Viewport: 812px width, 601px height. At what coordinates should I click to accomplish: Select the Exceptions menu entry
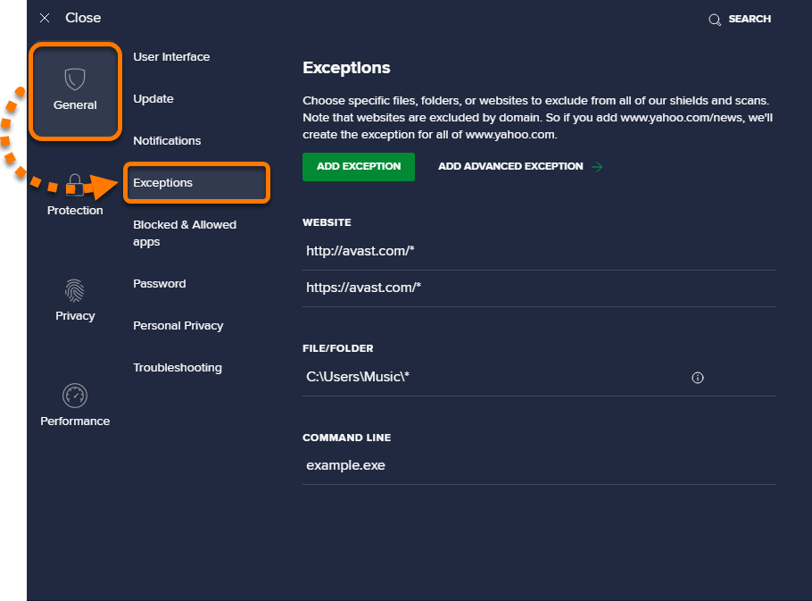pos(196,183)
